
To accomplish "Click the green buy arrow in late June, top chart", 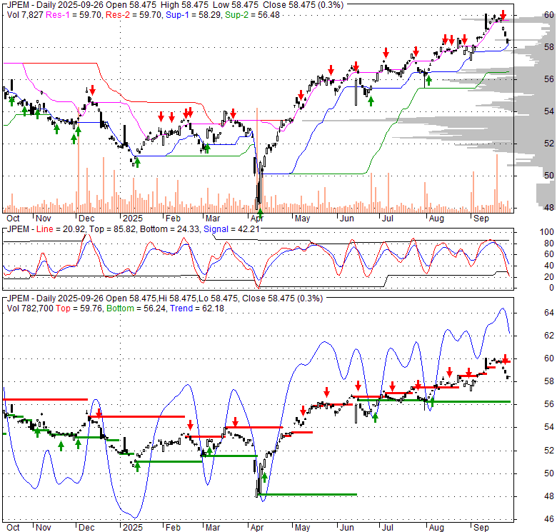I will pyautogui.click(x=371, y=101).
